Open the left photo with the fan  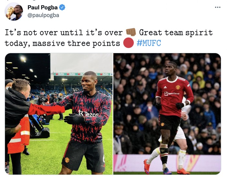[59, 114]
